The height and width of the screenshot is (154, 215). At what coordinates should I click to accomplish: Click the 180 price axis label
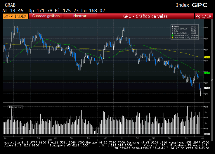tap(206, 83)
